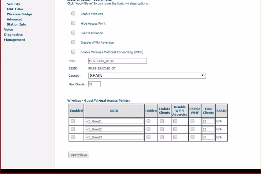
Task: Open the Country dropdown showing SPAIN
Action: [x=147, y=76]
